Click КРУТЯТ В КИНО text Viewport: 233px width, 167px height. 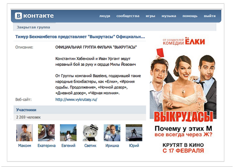[x=183, y=145]
